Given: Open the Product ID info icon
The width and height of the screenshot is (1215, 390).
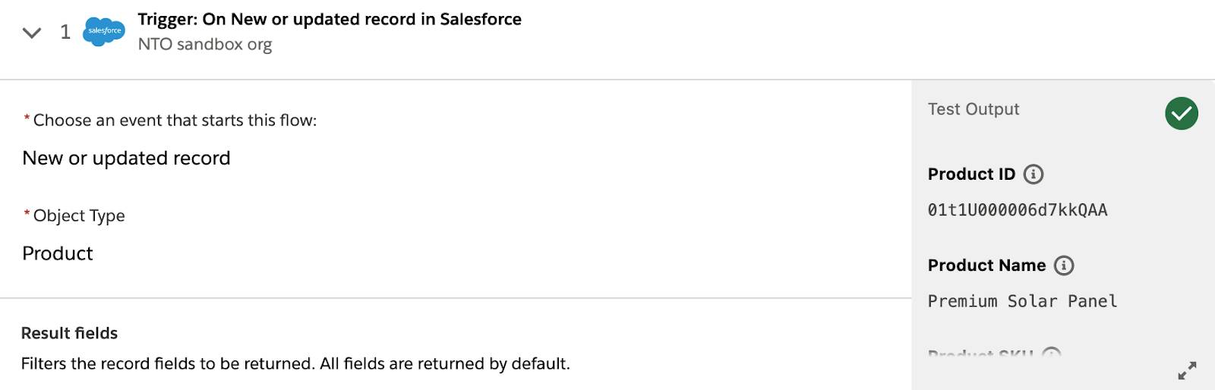Looking at the screenshot, I should point(1034,175).
